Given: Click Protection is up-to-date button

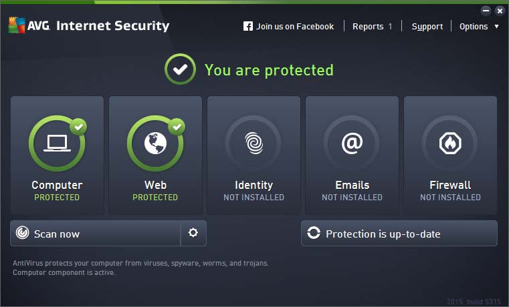Looking at the screenshot, I should pyautogui.click(x=399, y=233).
